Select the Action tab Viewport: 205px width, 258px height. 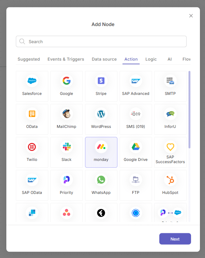pos(131,59)
